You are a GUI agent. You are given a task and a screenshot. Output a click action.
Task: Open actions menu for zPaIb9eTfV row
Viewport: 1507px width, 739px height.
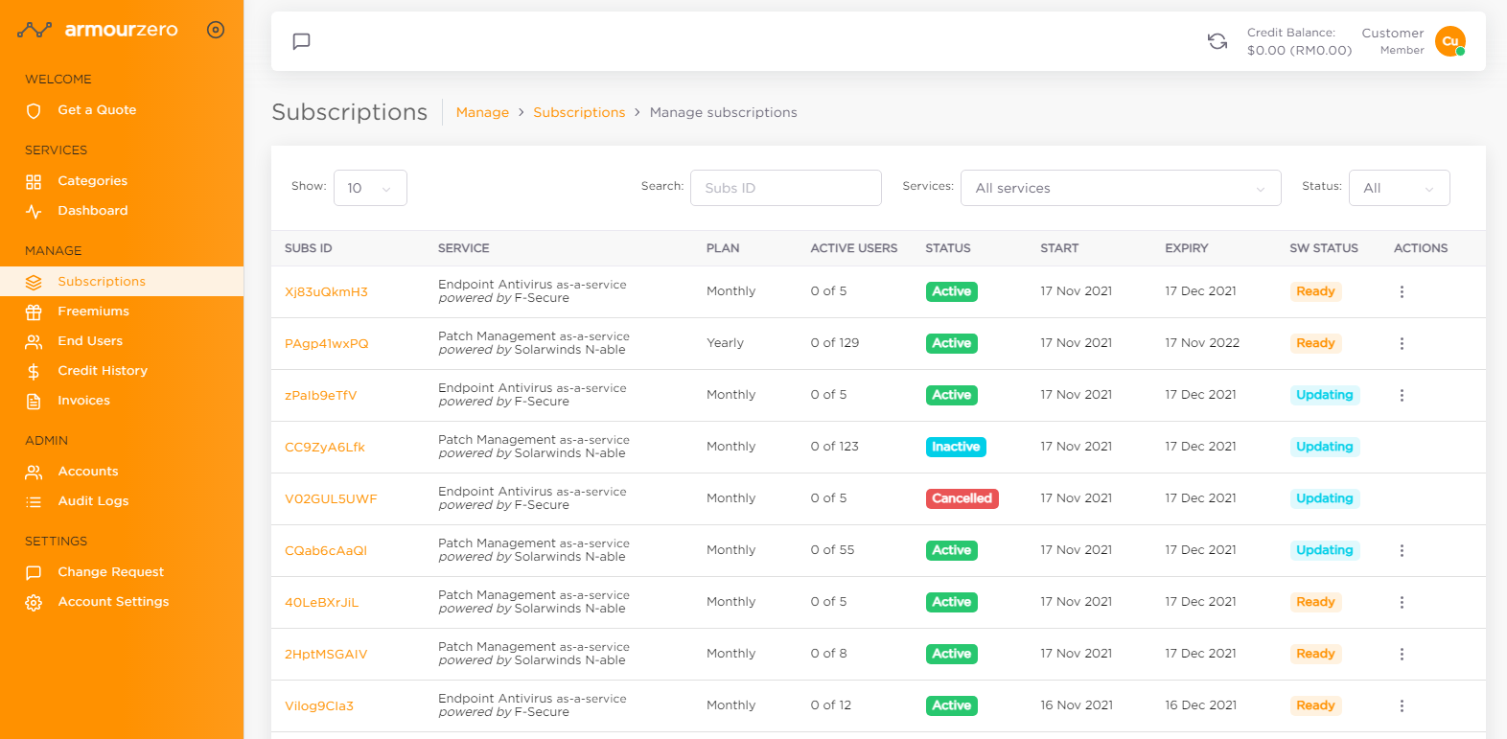tap(1402, 395)
